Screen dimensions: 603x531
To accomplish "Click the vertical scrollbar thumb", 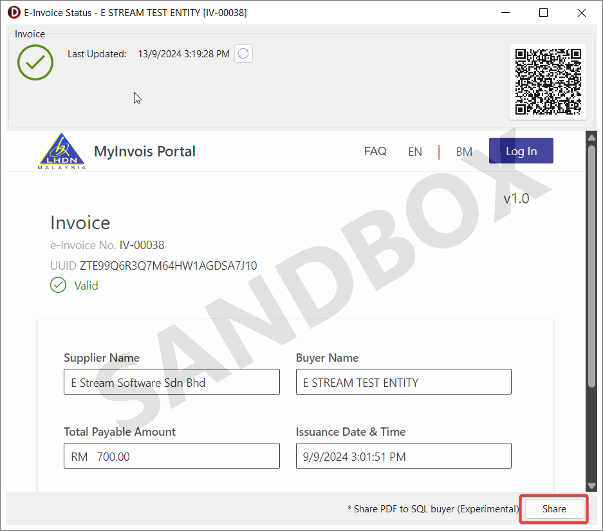I will (591, 264).
